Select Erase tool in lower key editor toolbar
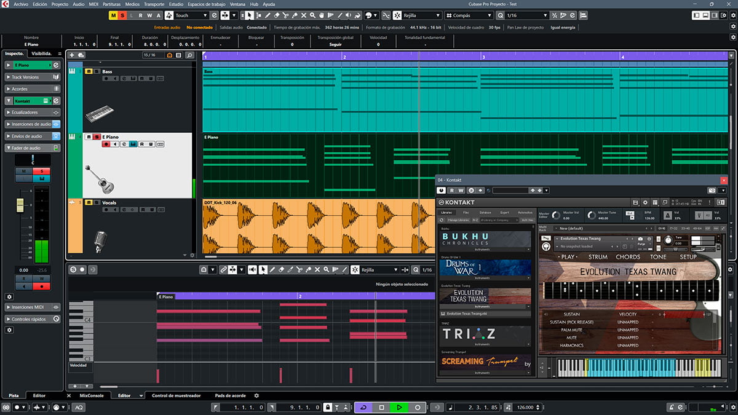This screenshot has height=415, width=738. pyautogui.click(x=281, y=270)
